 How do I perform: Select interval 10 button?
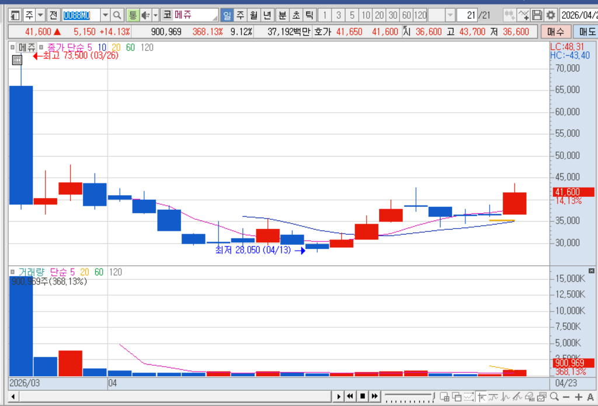366,15
